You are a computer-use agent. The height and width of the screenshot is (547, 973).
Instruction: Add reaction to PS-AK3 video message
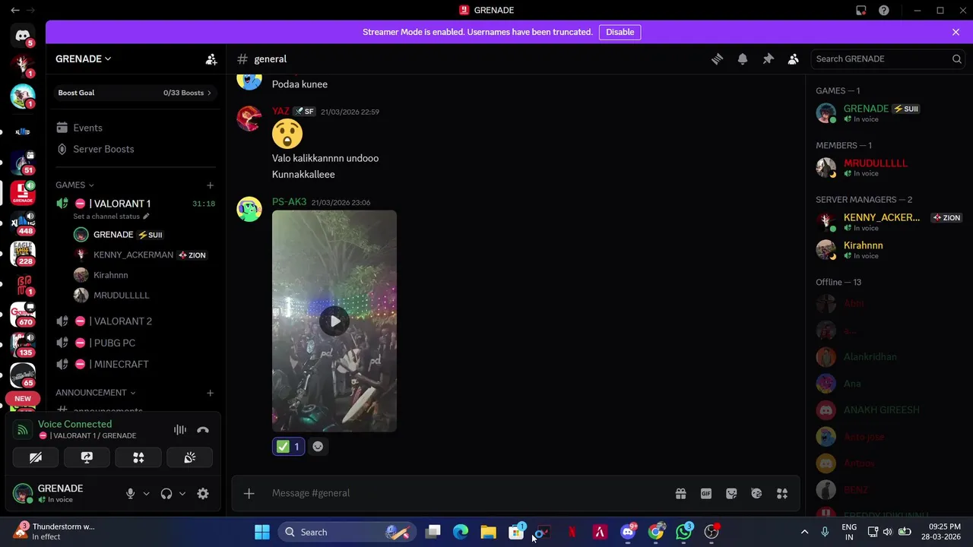318,447
